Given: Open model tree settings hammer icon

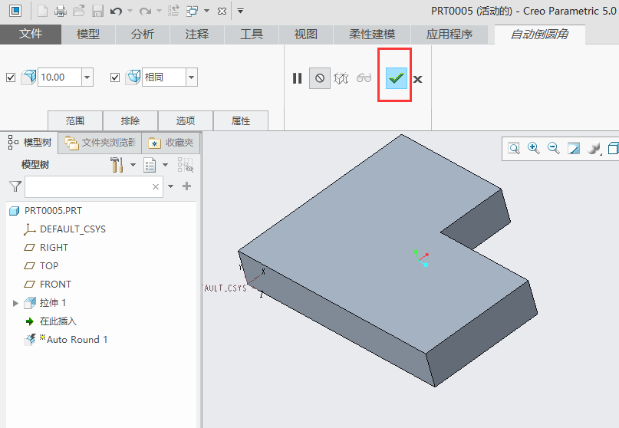Looking at the screenshot, I should pyautogui.click(x=117, y=164).
